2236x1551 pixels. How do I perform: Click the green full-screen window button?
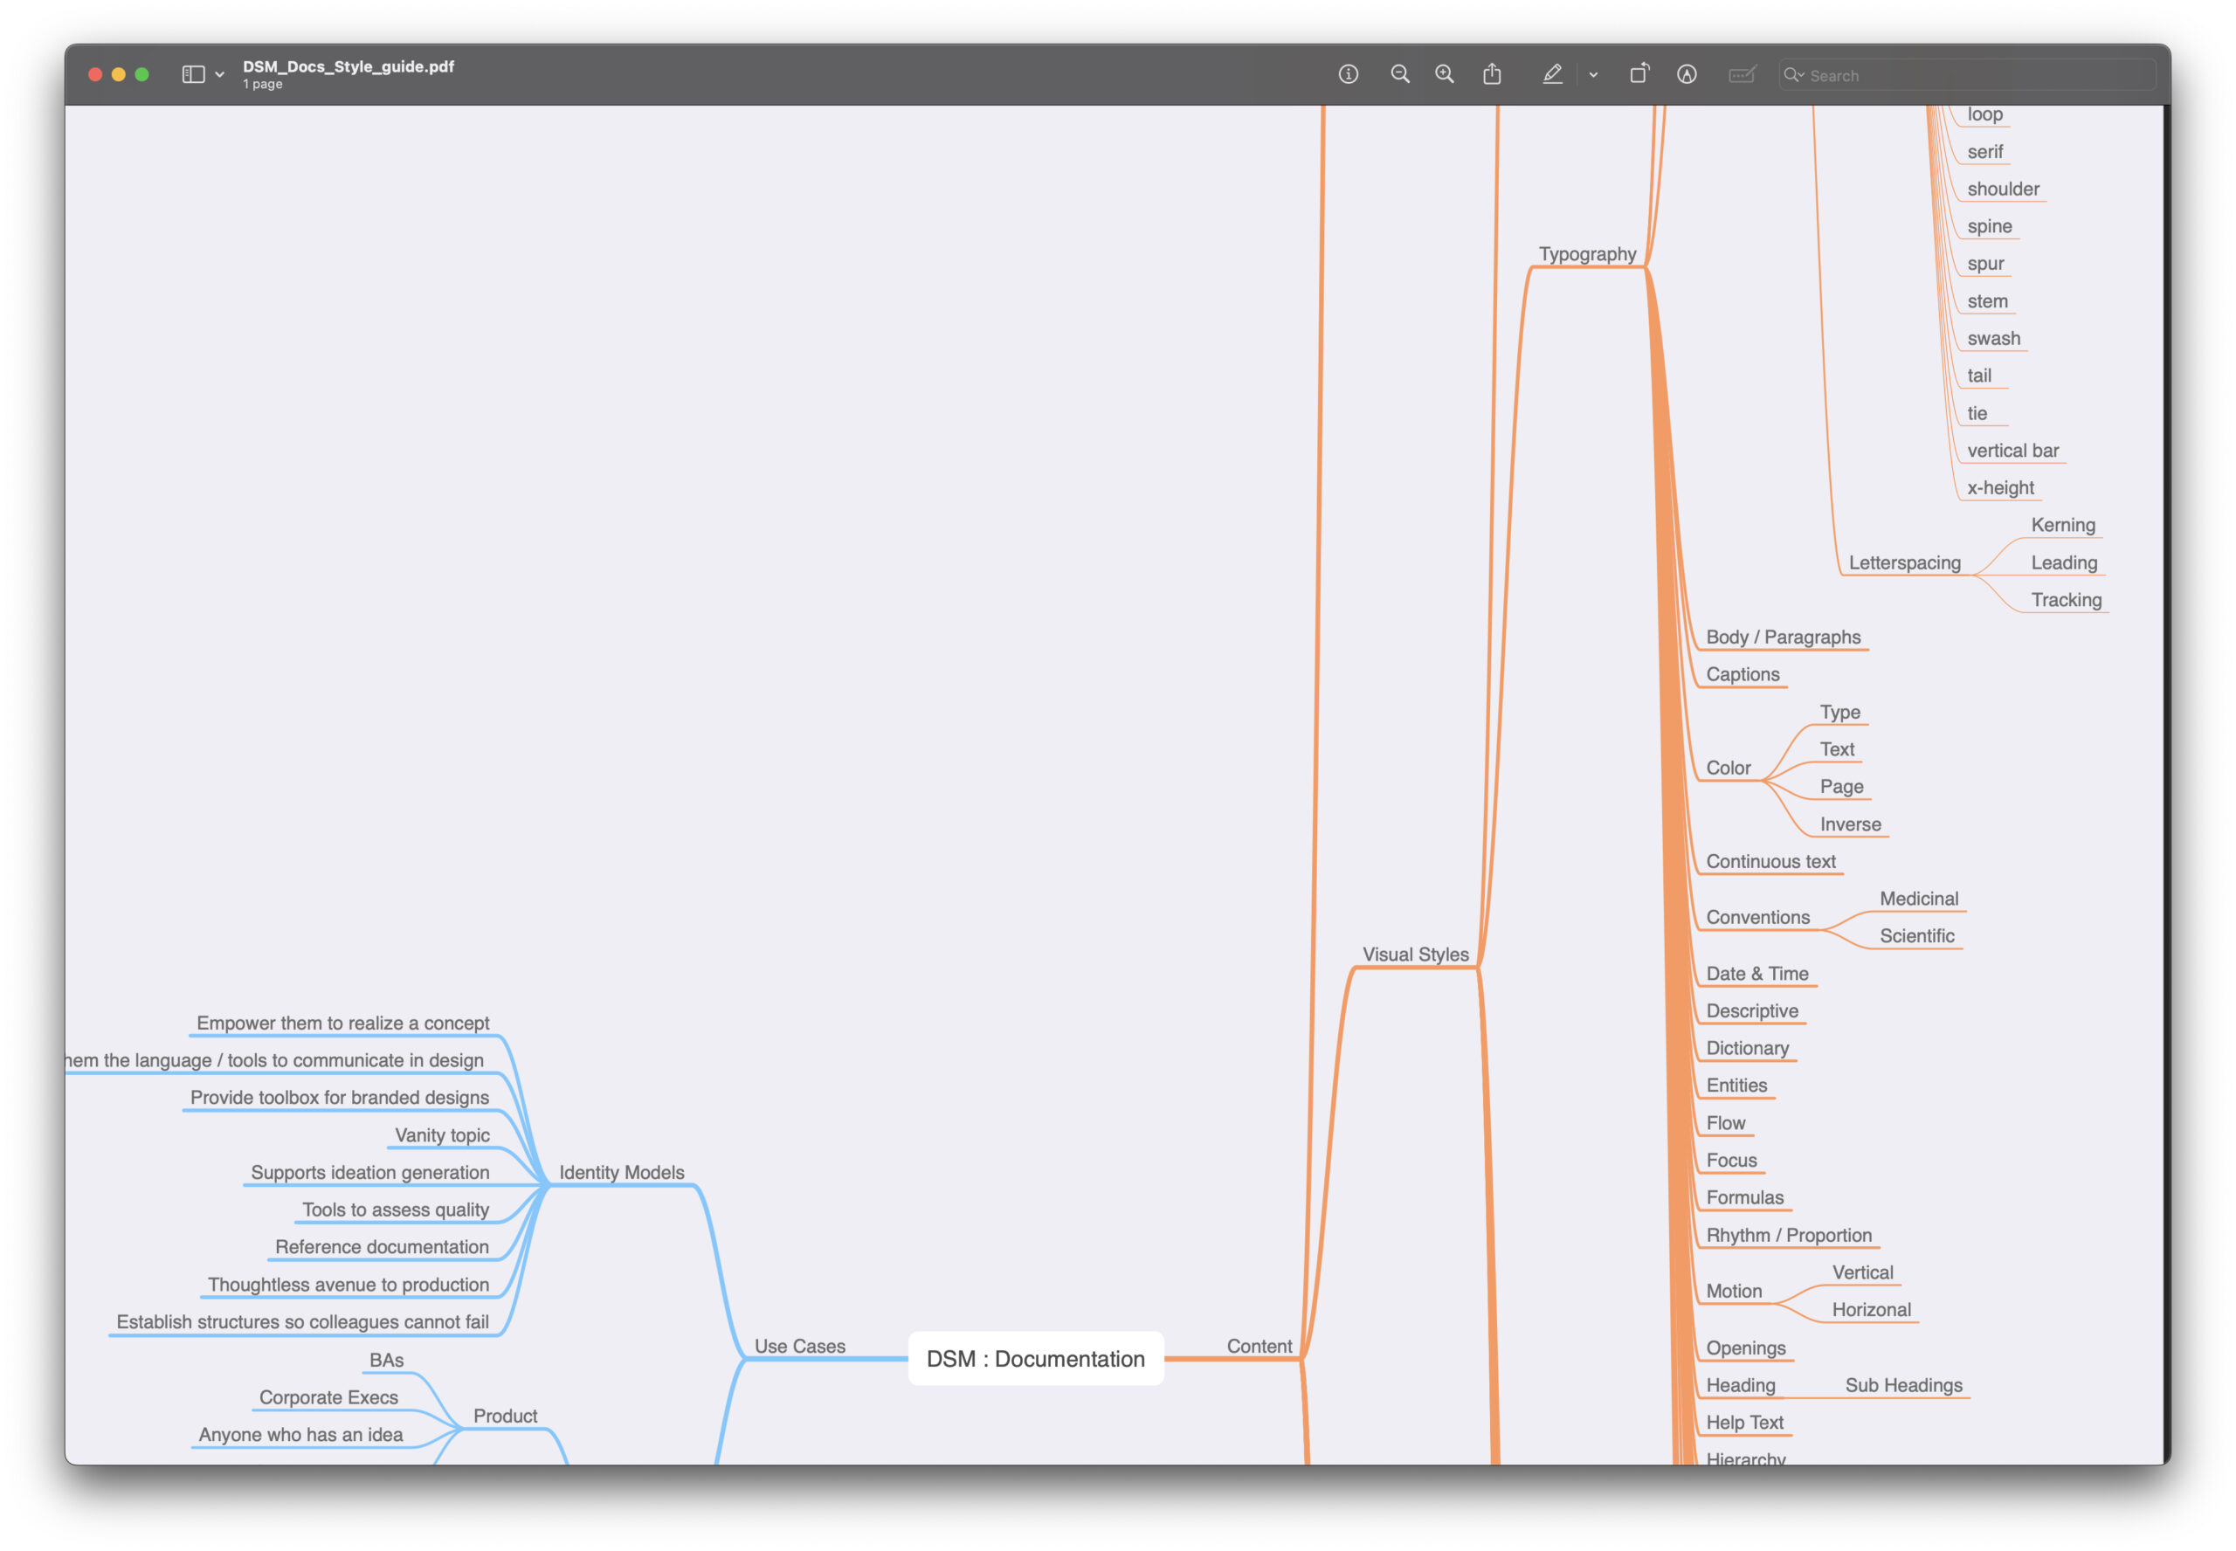pyautogui.click(x=141, y=74)
